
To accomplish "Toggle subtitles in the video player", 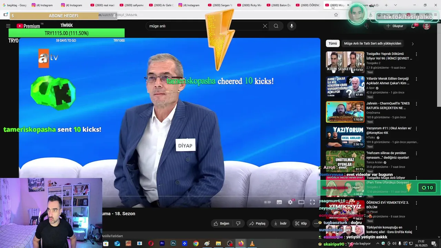I will 279,202.
